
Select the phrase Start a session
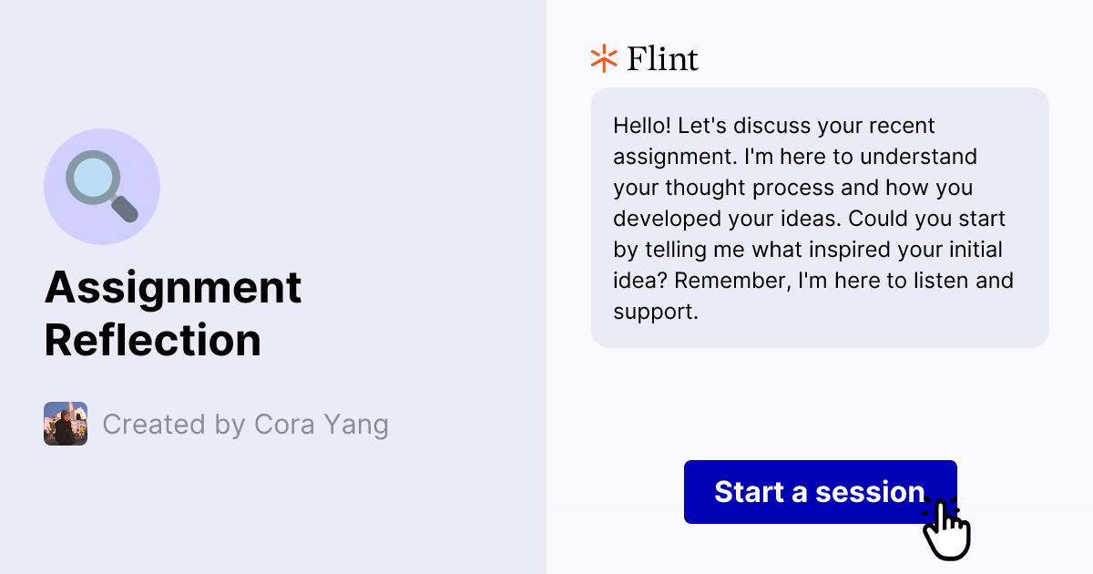[819, 492]
